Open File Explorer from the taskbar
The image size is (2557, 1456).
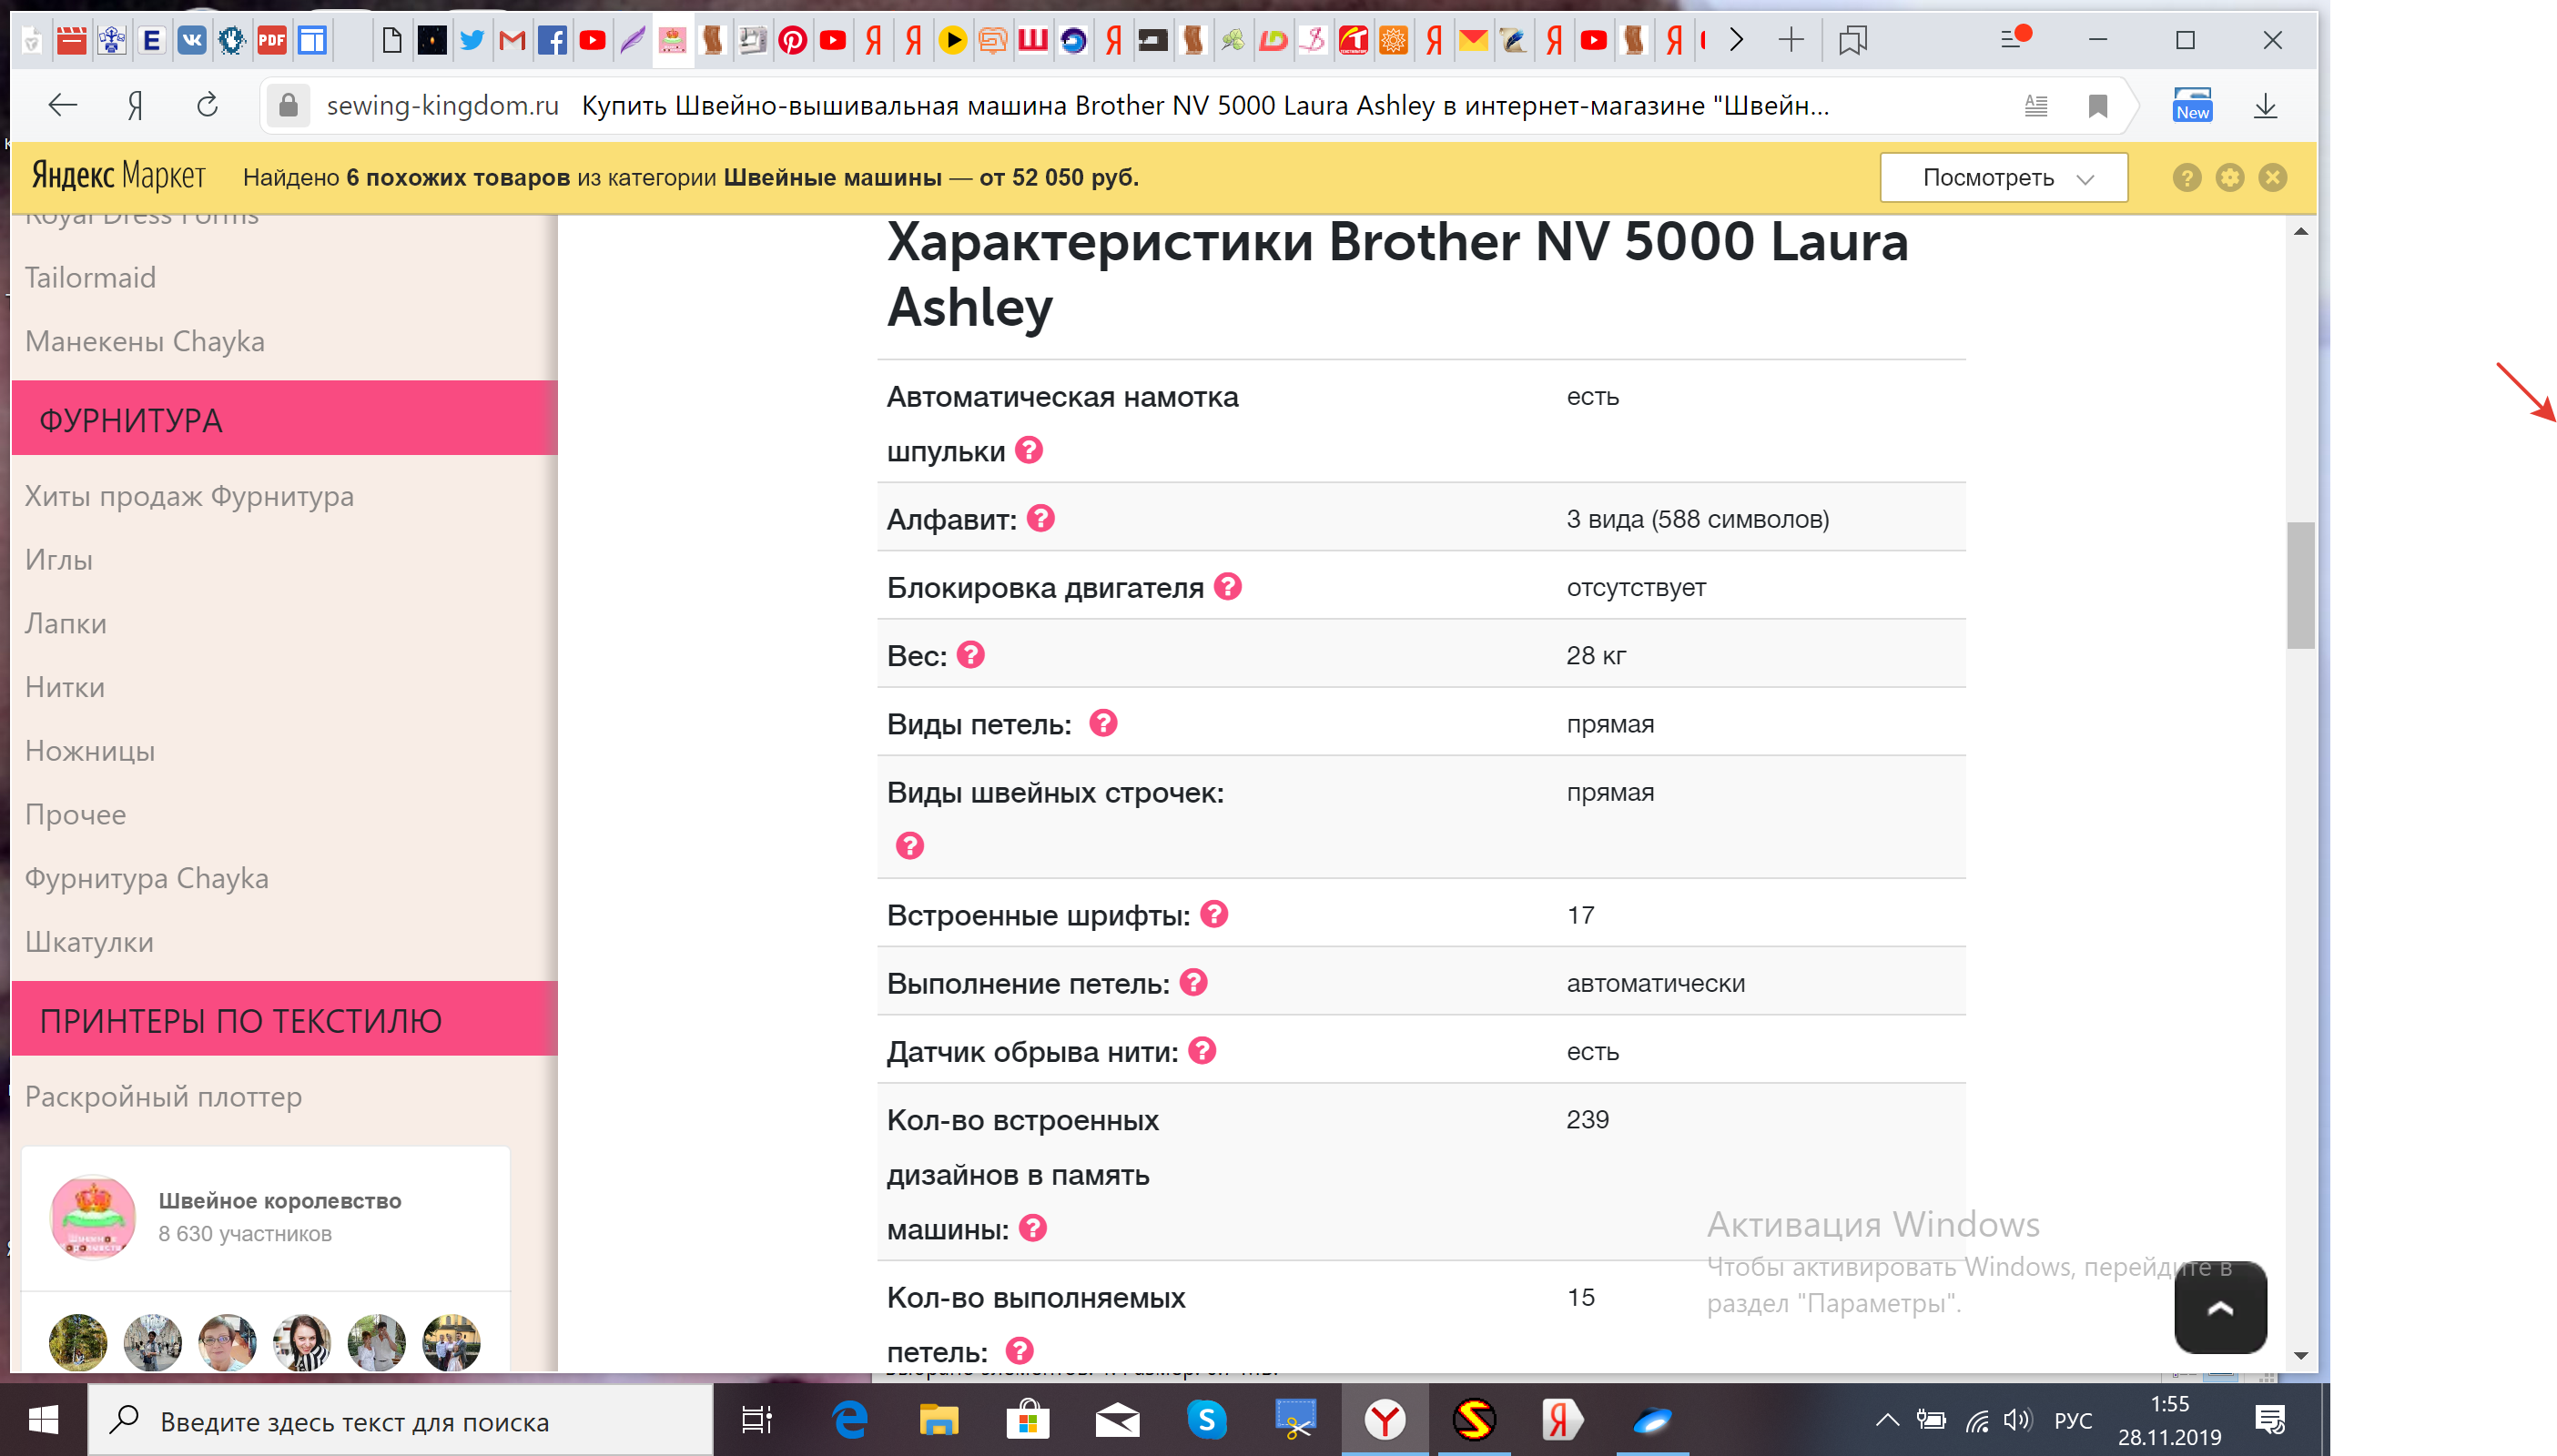click(x=938, y=1419)
